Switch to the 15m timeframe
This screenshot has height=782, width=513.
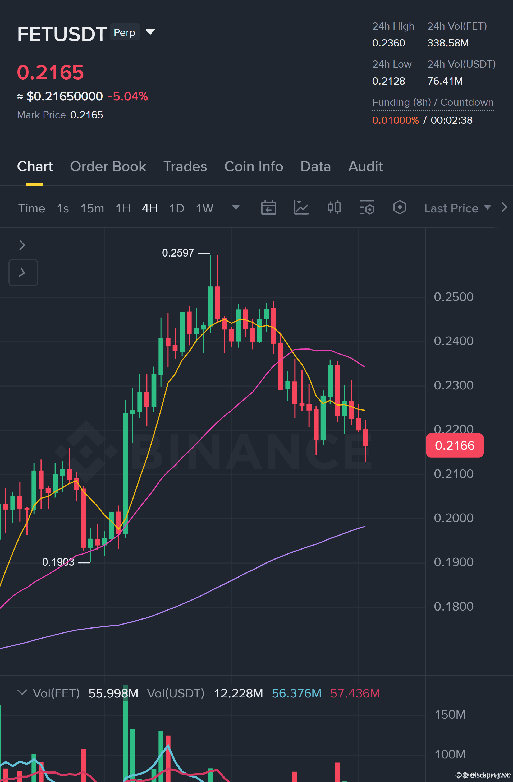point(92,208)
